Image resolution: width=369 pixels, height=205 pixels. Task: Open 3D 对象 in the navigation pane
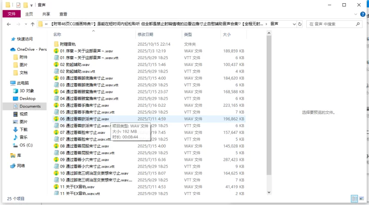(x=27, y=90)
